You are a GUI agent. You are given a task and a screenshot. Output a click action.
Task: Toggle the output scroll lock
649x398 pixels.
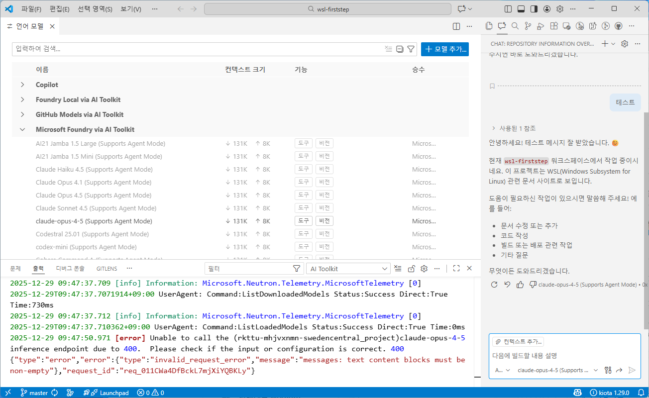(411, 269)
